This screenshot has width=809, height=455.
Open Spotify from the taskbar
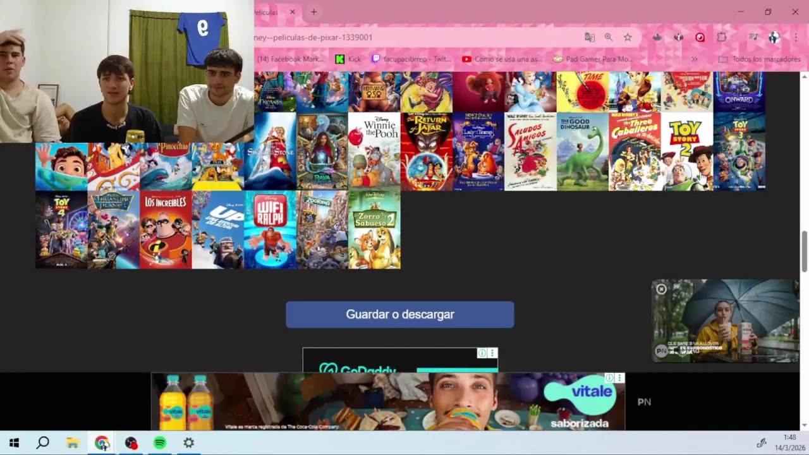(160, 443)
